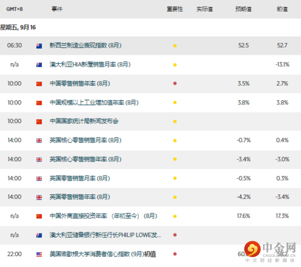Open event 中国零售销售年率 (8月)
Image resolution: width=301 pixels, height=267 pixels.
click(80, 84)
